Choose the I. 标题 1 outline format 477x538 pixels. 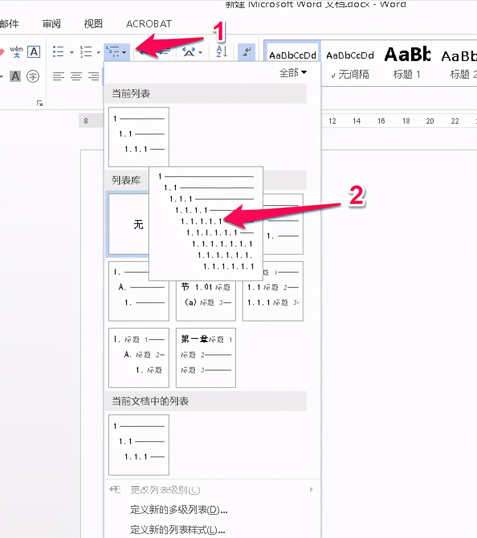click(x=139, y=358)
